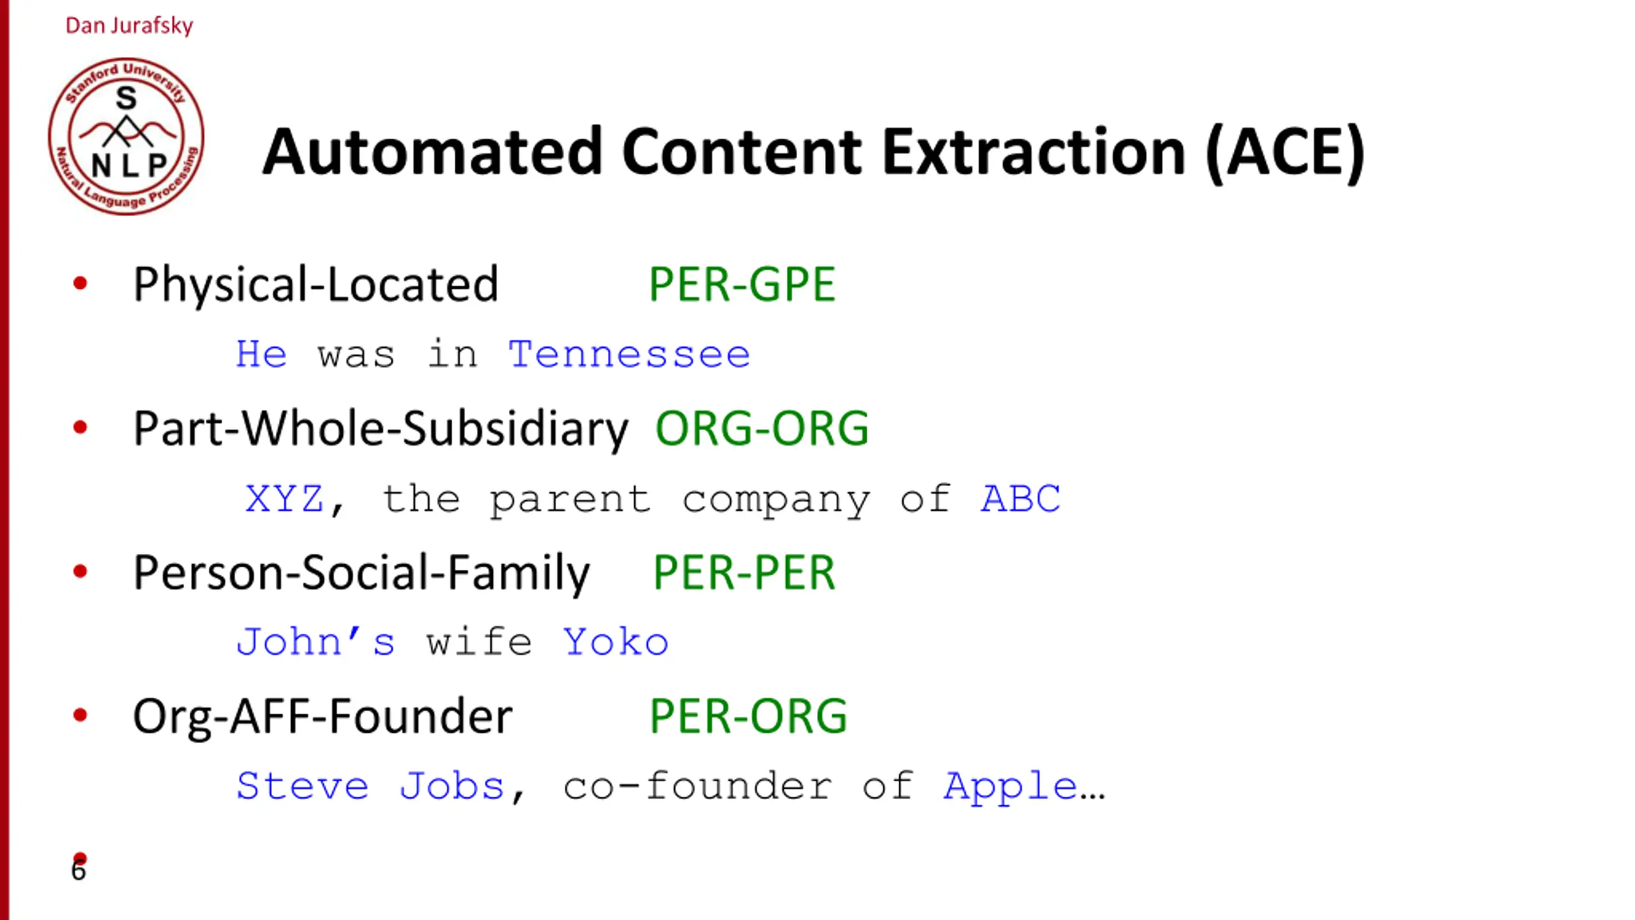Click the green ORG-ORG tag
Image resolution: width=1635 pixels, height=920 pixels.
763,428
